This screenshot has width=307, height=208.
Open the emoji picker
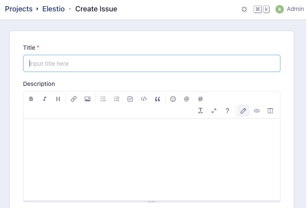click(173, 99)
